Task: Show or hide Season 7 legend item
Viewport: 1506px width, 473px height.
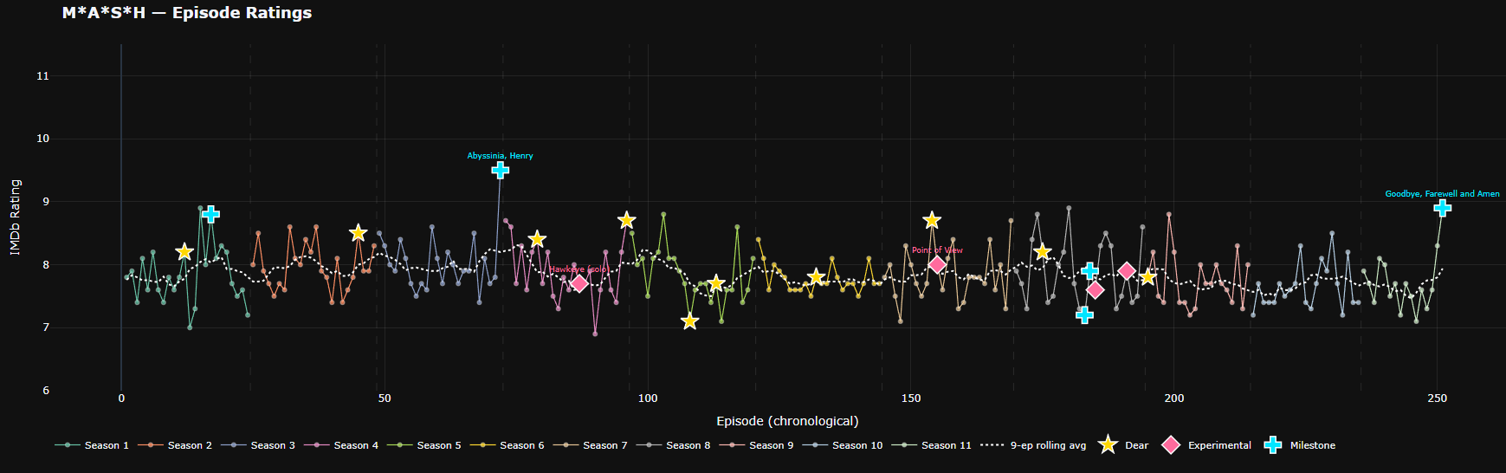Action: pyautogui.click(x=591, y=445)
